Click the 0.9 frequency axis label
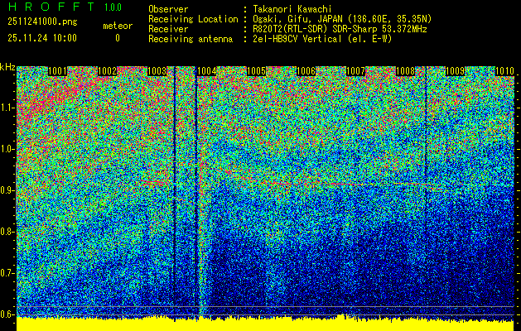Image resolution: width=521 pixels, height=331 pixels. pyautogui.click(x=7, y=190)
